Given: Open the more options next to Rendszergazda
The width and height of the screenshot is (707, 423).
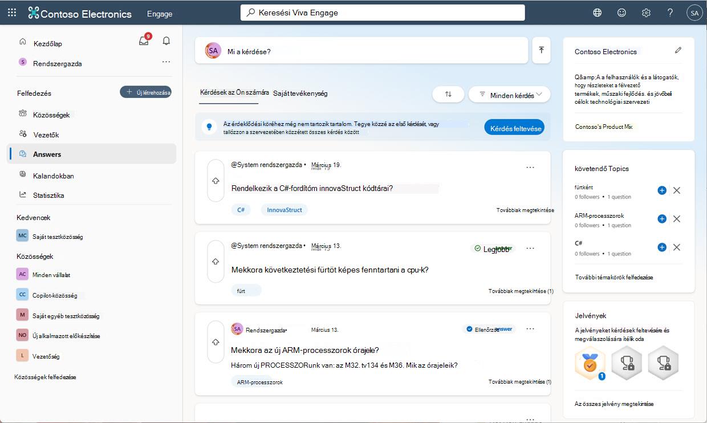Looking at the screenshot, I should (166, 62).
